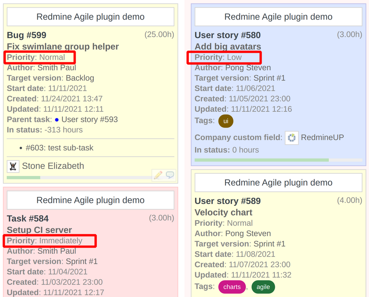Click Stone Elizabeth's avatar icon
Viewport: 369px width, 297px height.
pyautogui.click(x=13, y=166)
